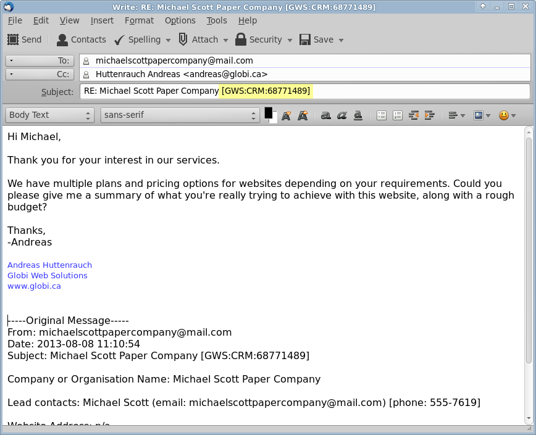Open the Globi Web Solutions link
The height and width of the screenshot is (435, 536).
coord(48,276)
